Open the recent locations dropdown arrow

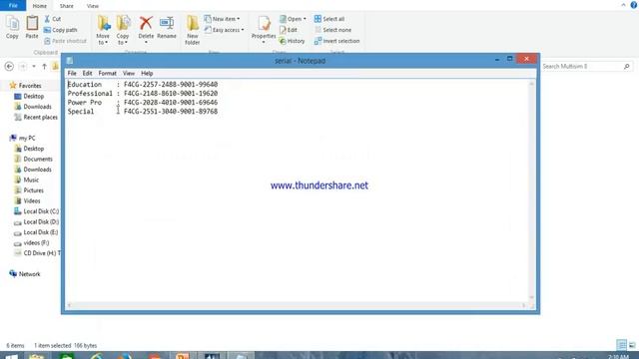(x=34, y=66)
